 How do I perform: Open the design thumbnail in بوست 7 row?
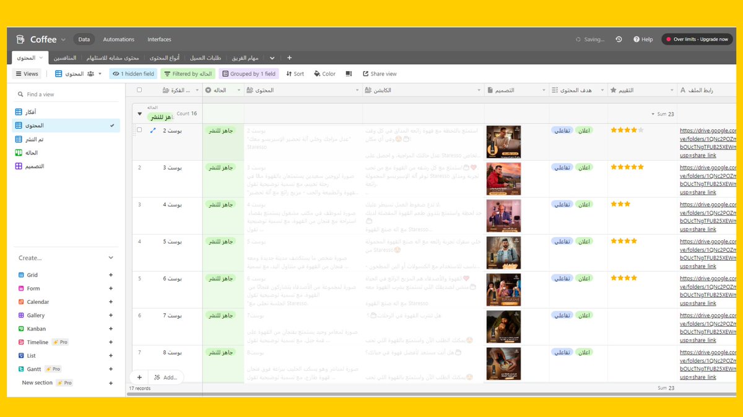pos(503,327)
